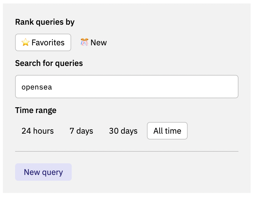This screenshot has height=197, width=255.
Task: Rank queries by New
Action: [94, 43]
